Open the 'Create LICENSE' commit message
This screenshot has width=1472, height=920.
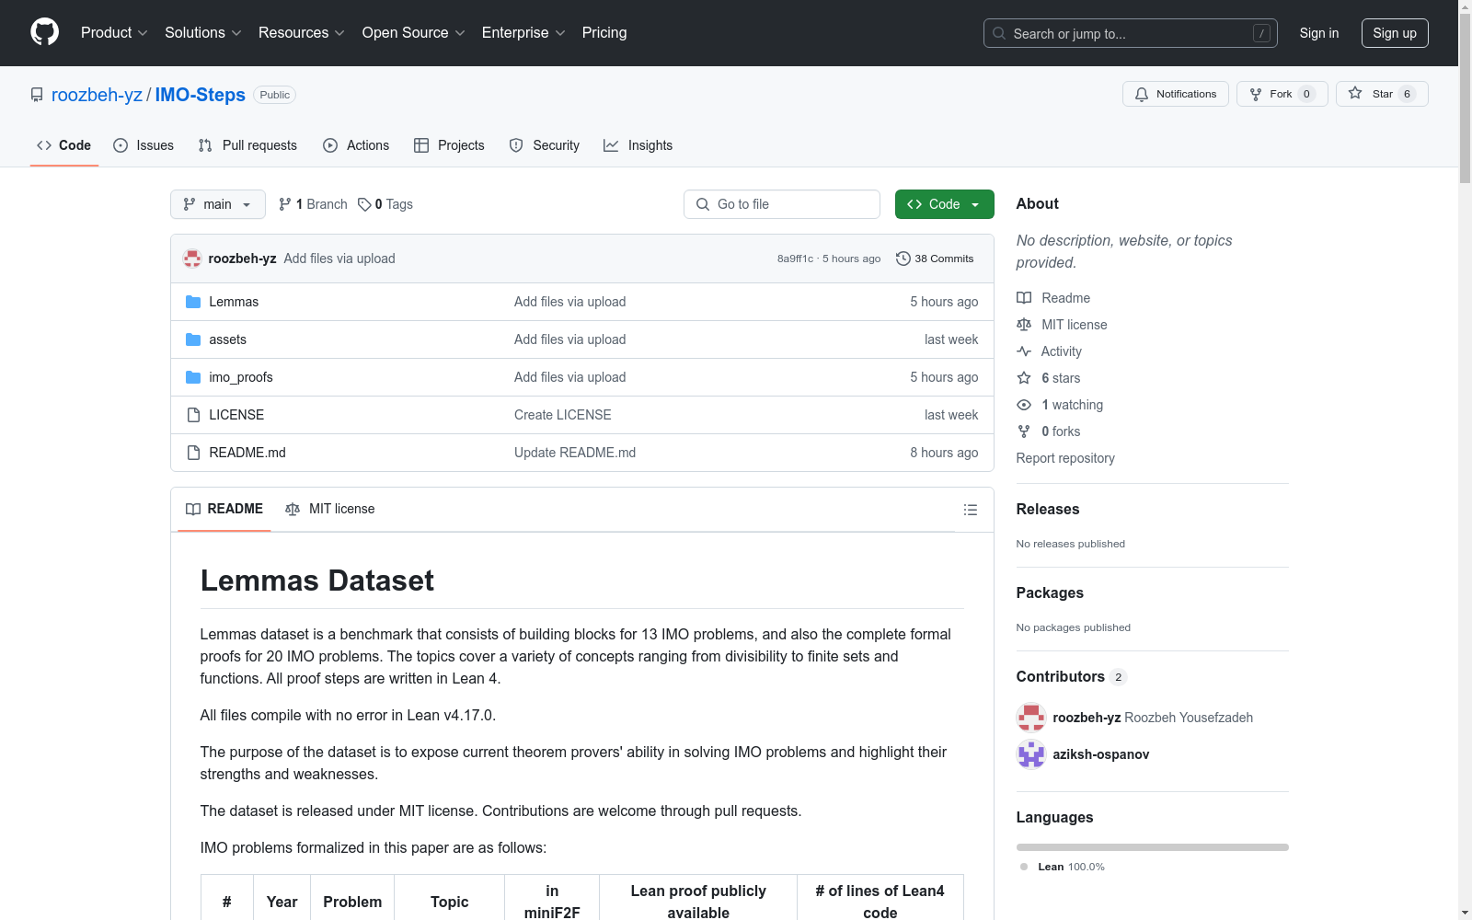563,415
